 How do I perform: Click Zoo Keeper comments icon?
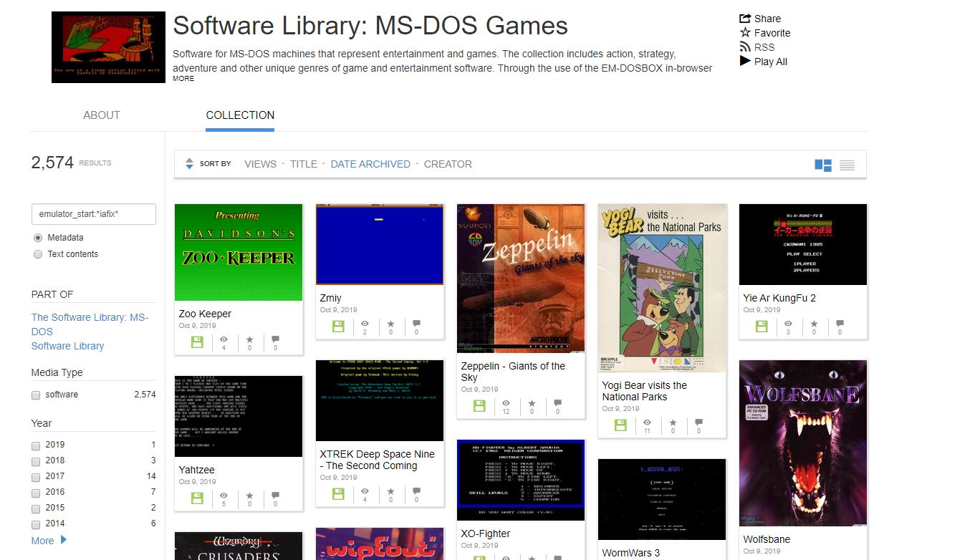pos(275,339)
